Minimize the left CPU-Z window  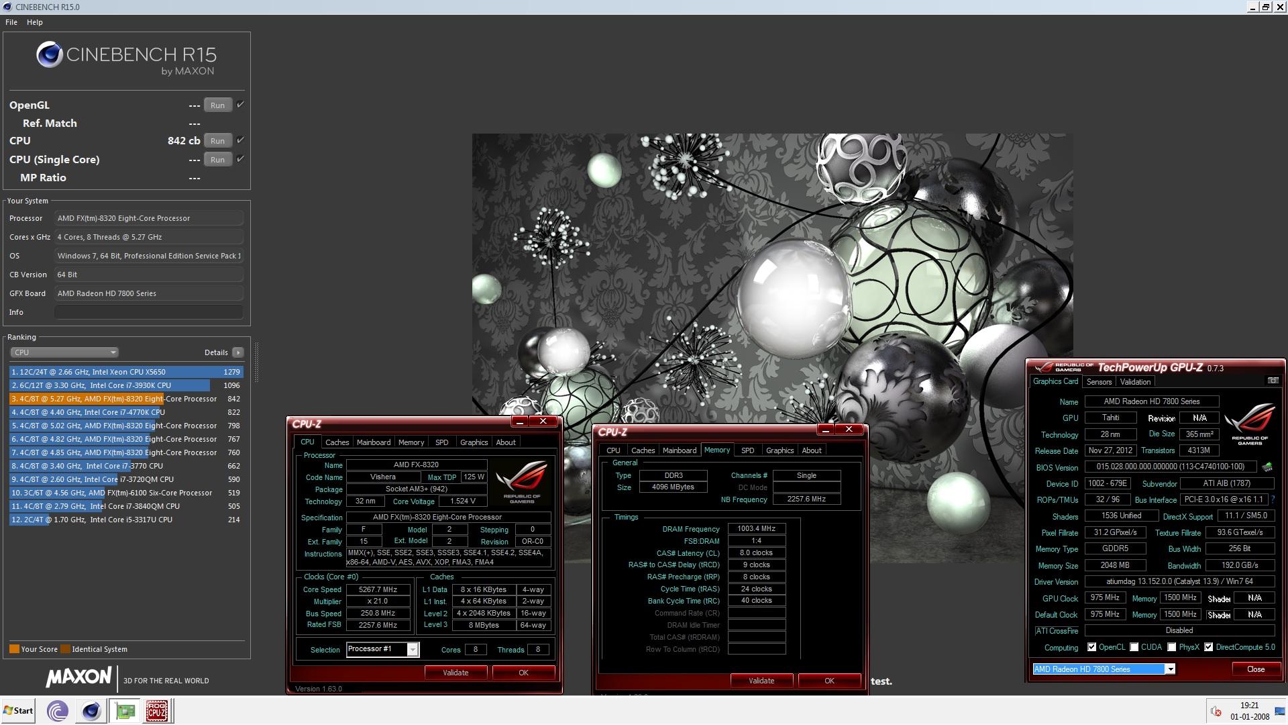(519, 422)
